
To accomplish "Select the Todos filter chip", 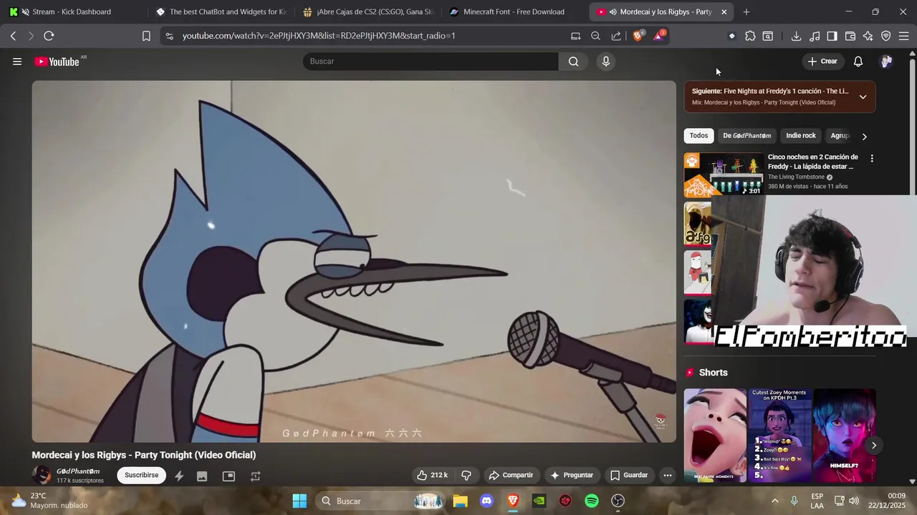I will (698, 135).
